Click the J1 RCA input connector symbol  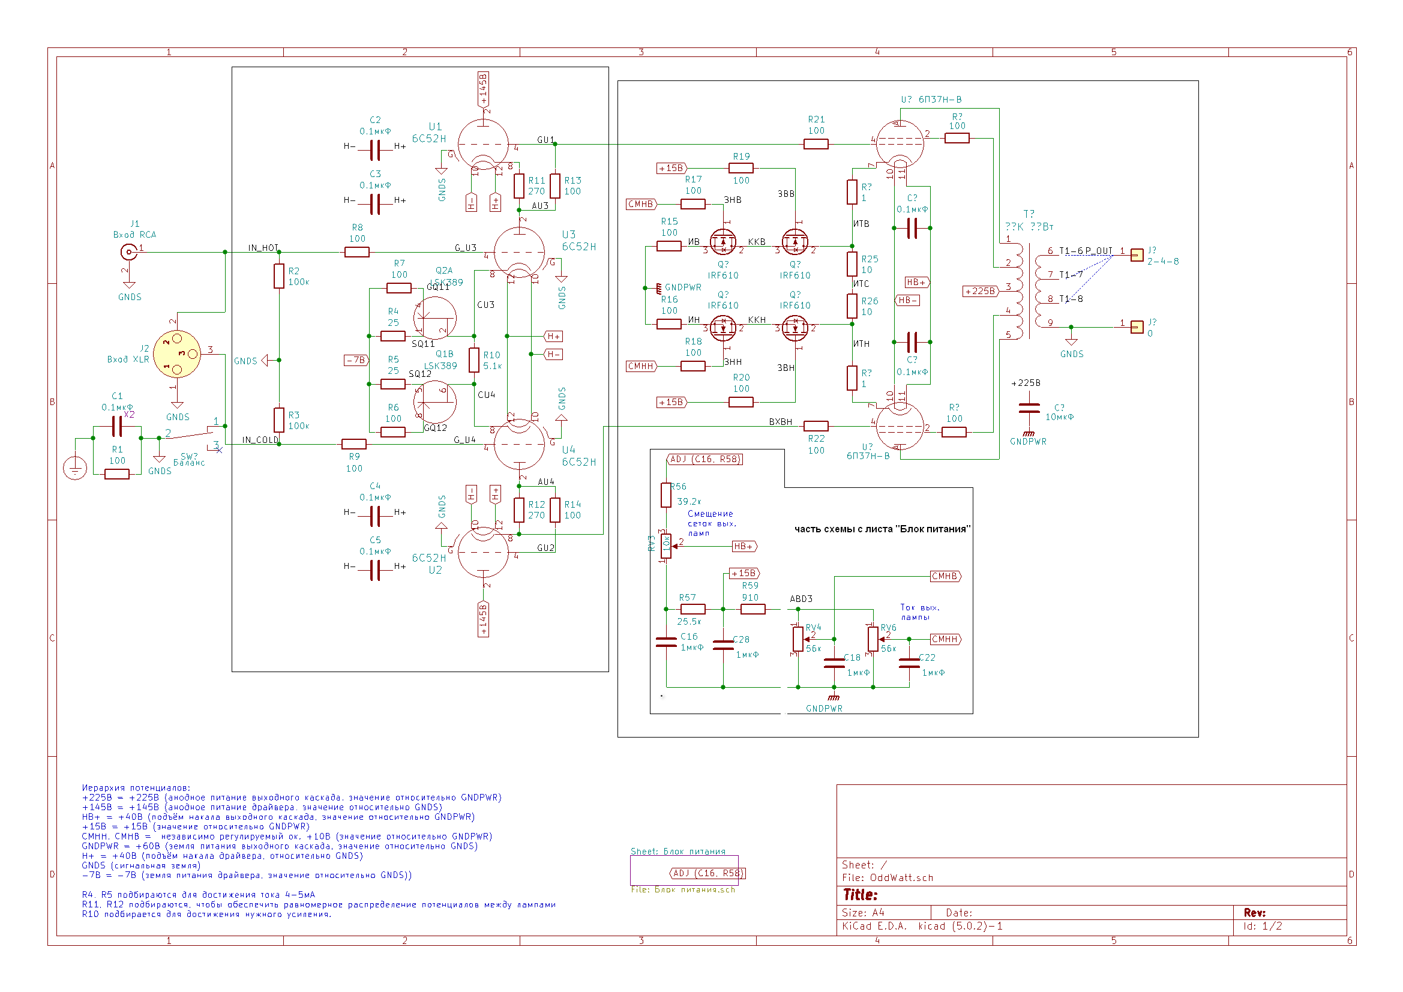pyautogui.click(x=128, y=252)
